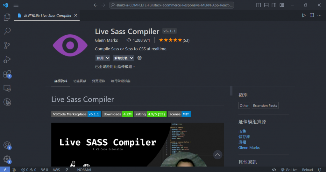Click the v6.1.1 version label

169,31
